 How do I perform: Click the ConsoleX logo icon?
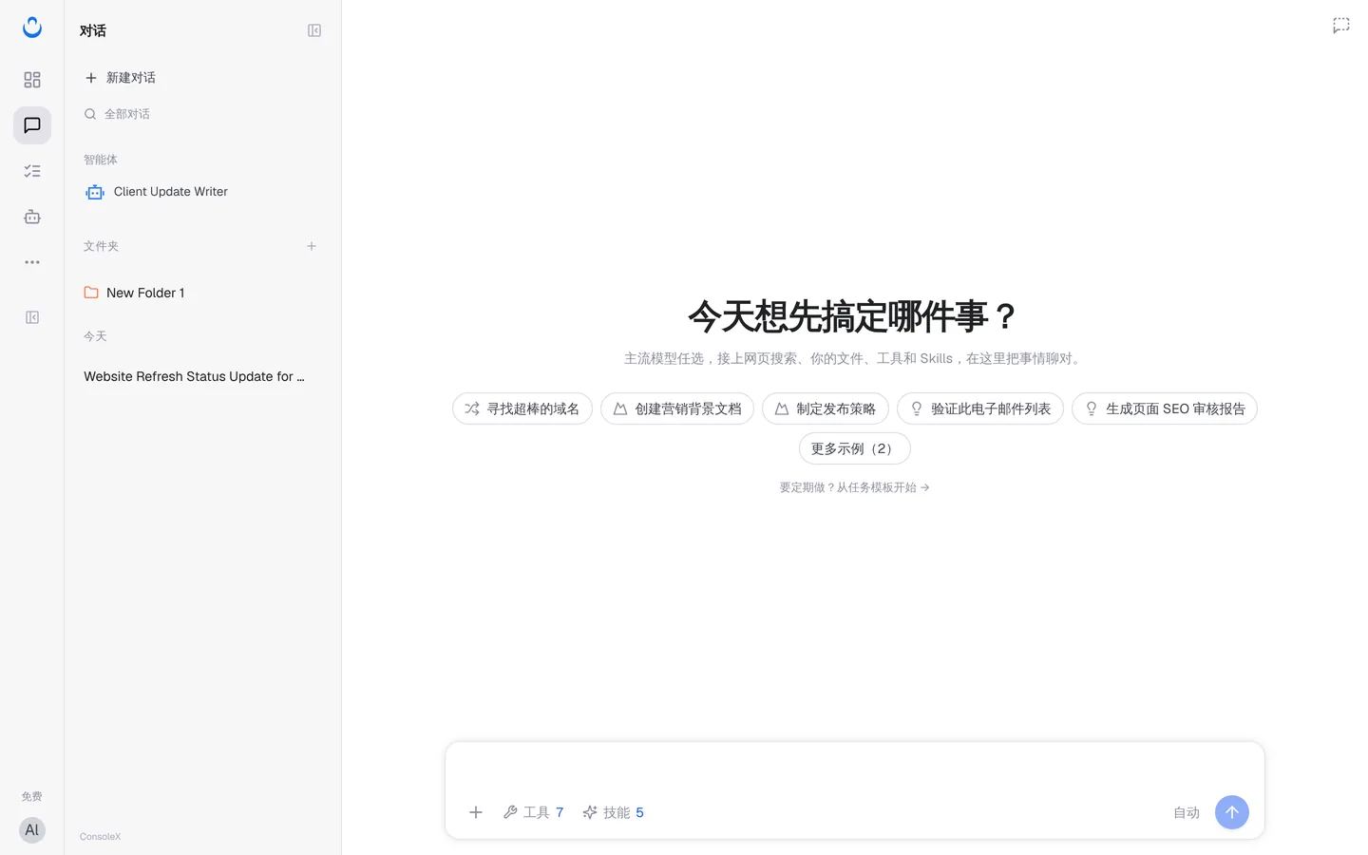click(x=32, y=28)
